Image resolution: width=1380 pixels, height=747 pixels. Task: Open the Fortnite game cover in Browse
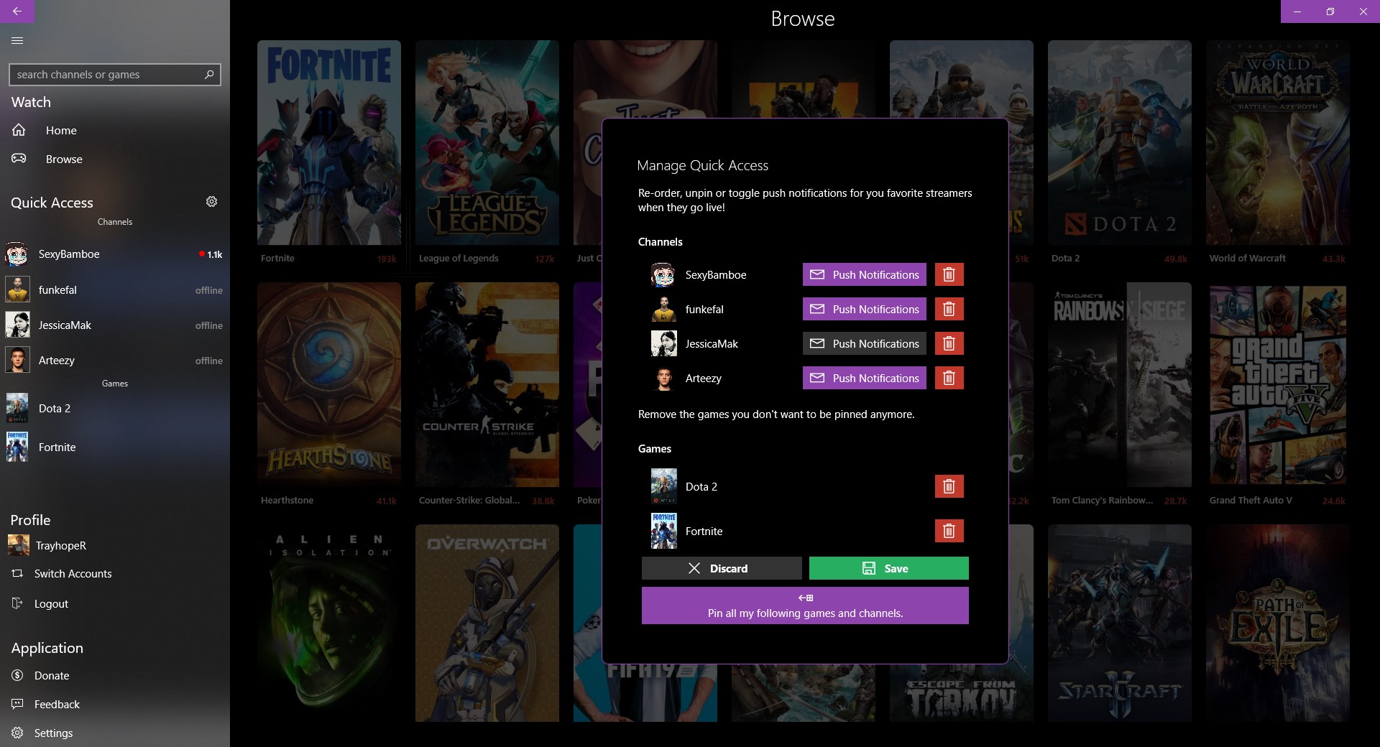coord(329,142)
